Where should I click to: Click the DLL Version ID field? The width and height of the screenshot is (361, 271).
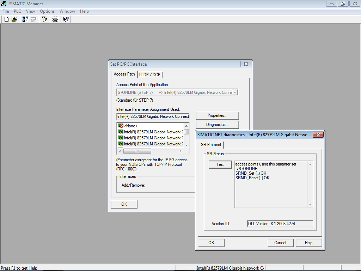[x=280, y=224]
